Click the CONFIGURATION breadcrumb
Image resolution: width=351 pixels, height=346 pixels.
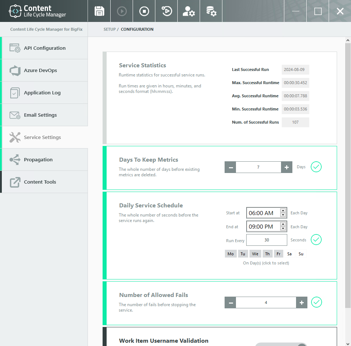[x=137, y=29]
